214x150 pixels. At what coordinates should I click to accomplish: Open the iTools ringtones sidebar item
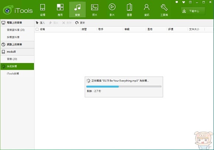pyautogui.click(x=17, y=74)
